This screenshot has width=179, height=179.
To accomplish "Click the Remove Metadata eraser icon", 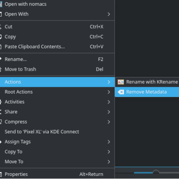I will (120, 92).
